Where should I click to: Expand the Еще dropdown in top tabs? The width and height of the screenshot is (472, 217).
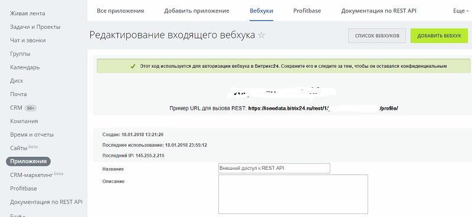tap(461, 11)
